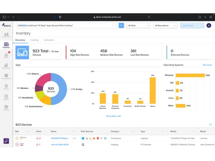Click the blue total devices tile icon
Viewport: 215px width, 161px height.
point(22,52)
